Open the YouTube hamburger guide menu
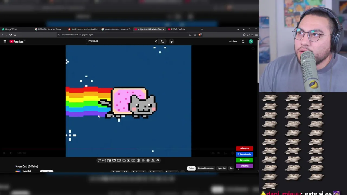Viewport: 347px width, 195px height. pyautogui.click(x=5, y=41)
